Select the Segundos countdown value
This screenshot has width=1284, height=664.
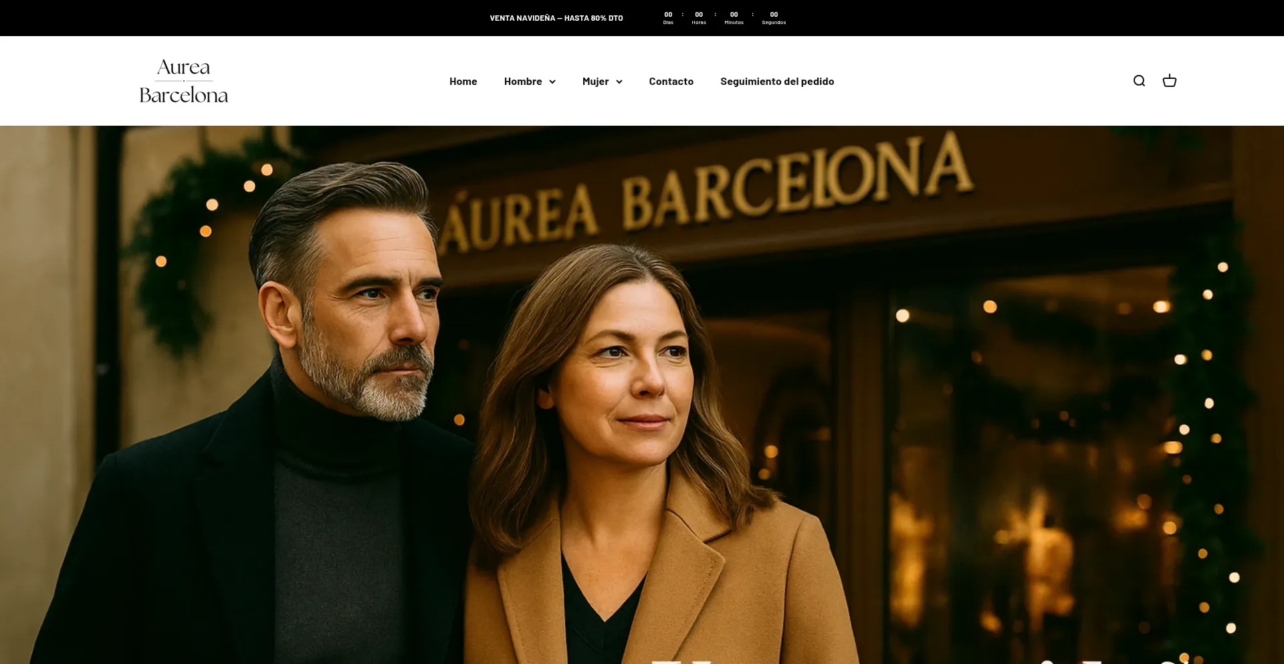point(774,14)
